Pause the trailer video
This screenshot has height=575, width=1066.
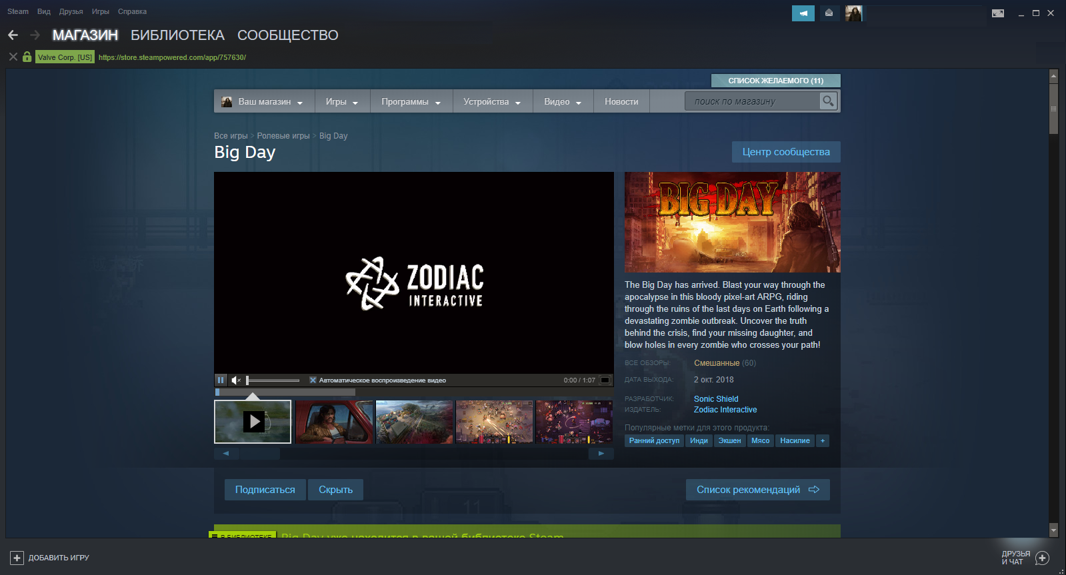[x=221, y=380]
